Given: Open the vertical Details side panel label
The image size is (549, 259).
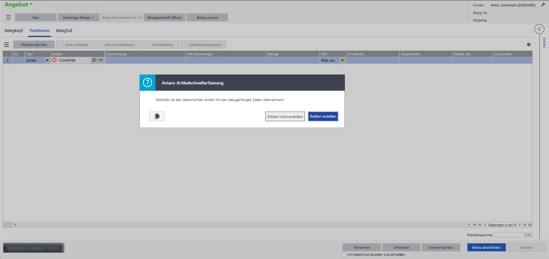Looking at the screenshot, I should pyautogui.click(x=544, y=43).
